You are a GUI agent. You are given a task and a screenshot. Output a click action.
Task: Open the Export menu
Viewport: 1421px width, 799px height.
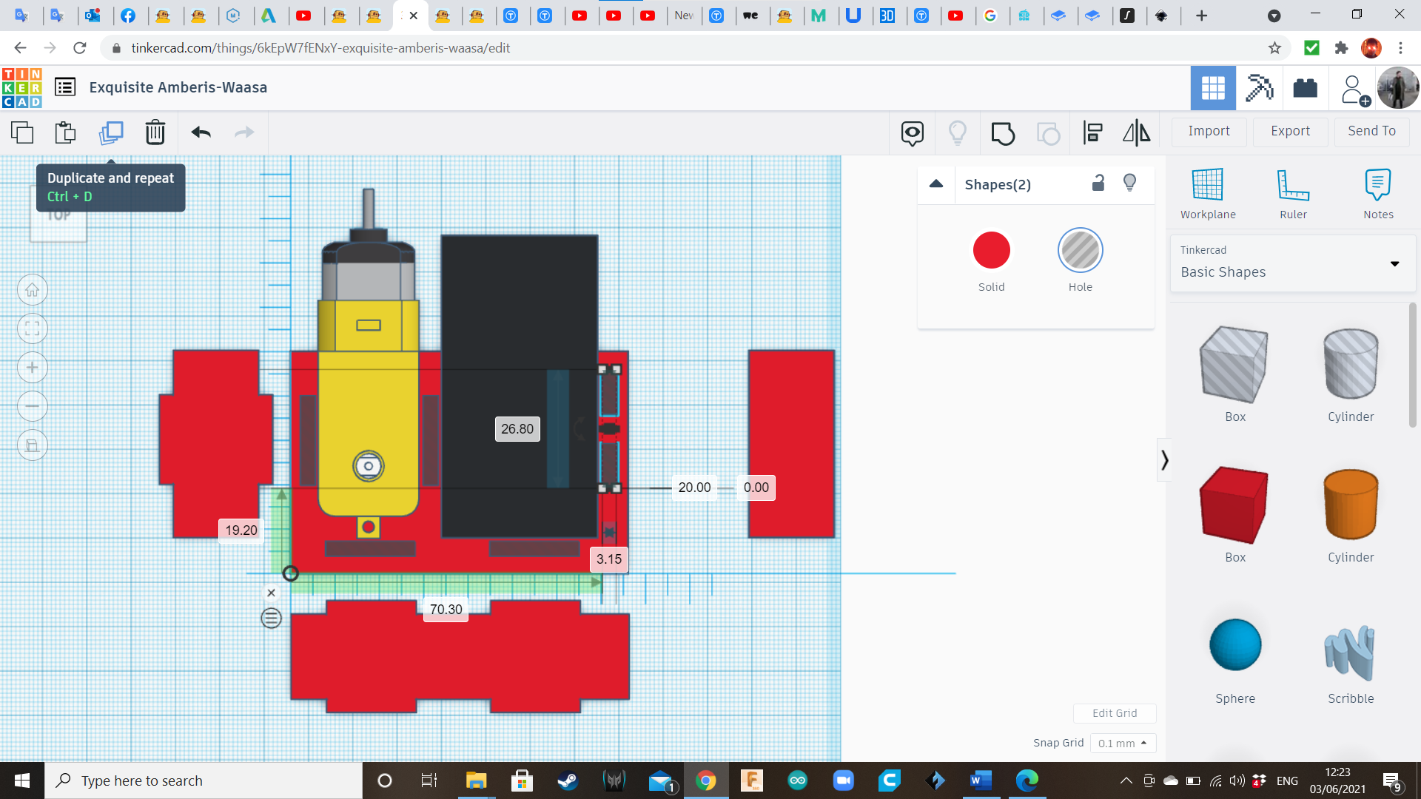click(x=1290, y=131)
